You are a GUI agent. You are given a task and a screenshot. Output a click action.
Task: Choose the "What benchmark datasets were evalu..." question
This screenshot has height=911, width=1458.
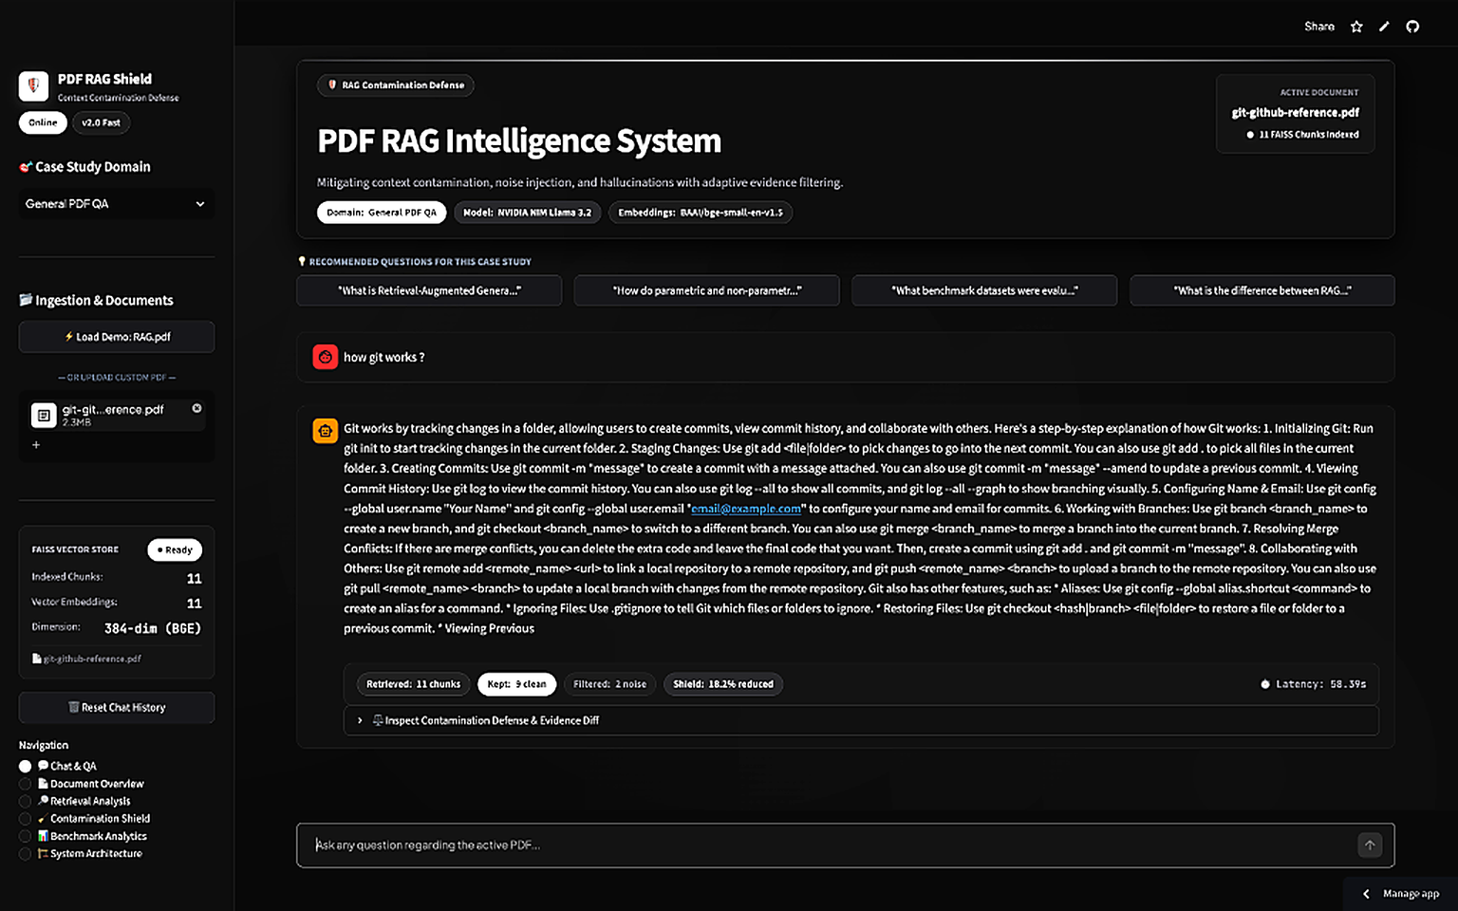point(984,290)
